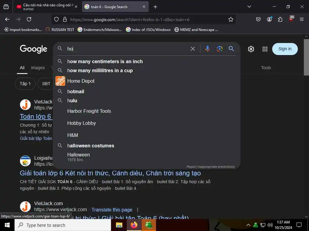Open Firefox View tab manager icon
309x231 pixels.
tap(6, 7)
